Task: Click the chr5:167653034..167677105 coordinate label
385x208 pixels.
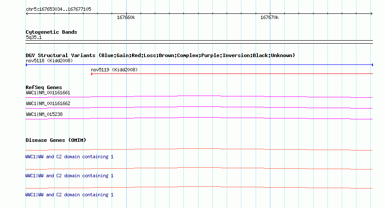Action: click(x=58, y=9)
